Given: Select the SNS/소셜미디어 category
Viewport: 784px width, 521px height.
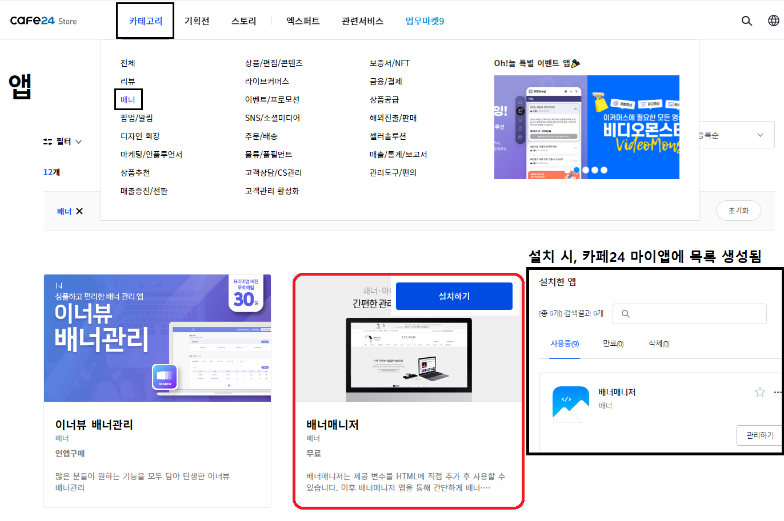Looking at the screenshot, I should tap(272, 118).
